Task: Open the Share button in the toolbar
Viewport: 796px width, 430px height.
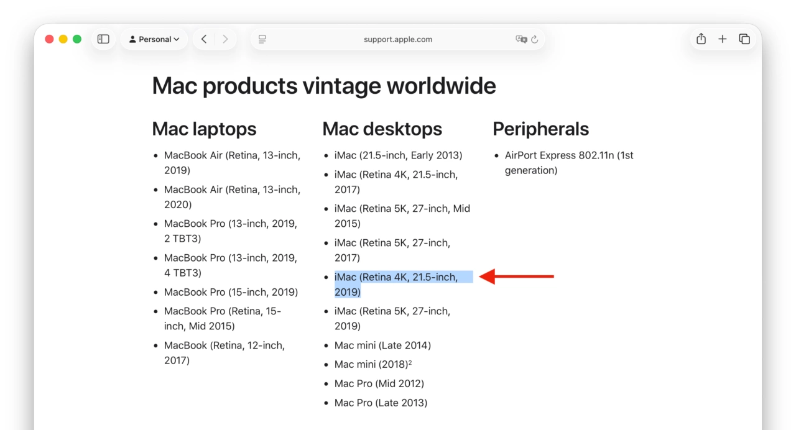Action: pyautogui.click(x=701, y=39)
